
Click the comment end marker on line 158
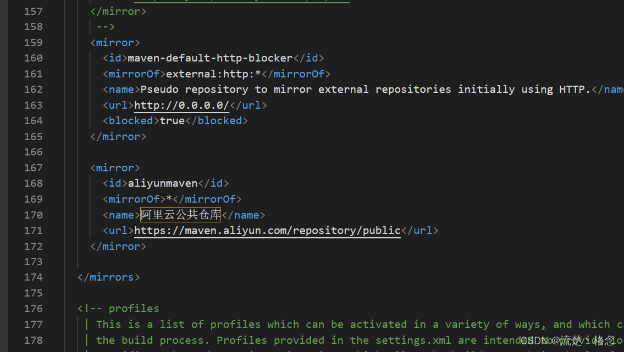pyautogui.click(x=105, y=26)
